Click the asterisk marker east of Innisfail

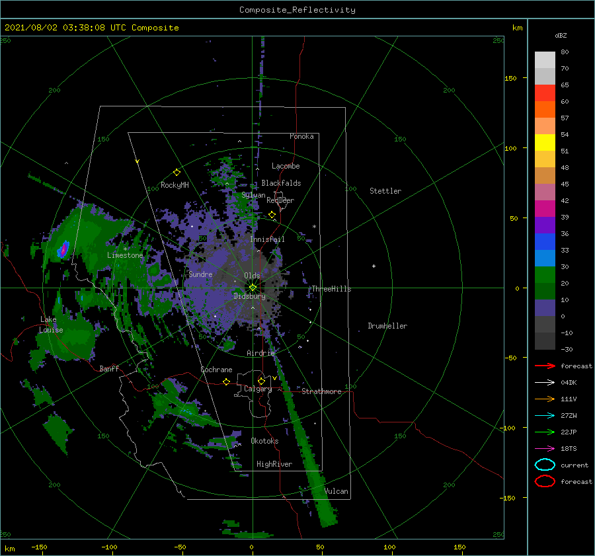314,227
